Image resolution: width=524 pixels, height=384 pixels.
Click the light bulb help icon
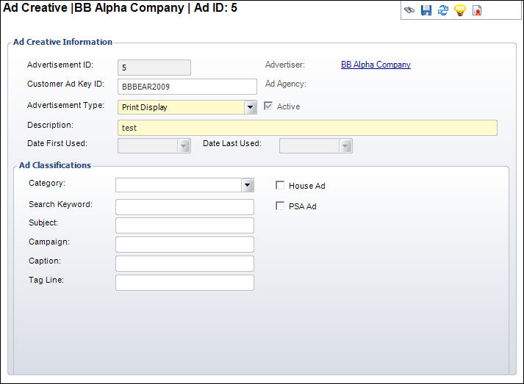[x=460, y=11]
